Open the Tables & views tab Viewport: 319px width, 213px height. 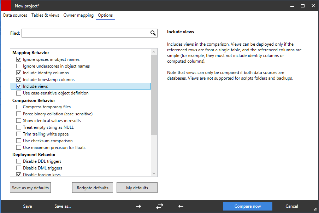click(x=45, y=15)
